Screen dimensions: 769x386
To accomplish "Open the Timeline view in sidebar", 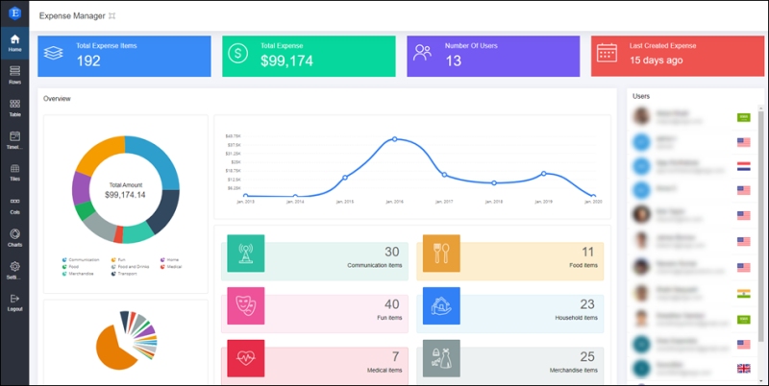I will [14, 140].
